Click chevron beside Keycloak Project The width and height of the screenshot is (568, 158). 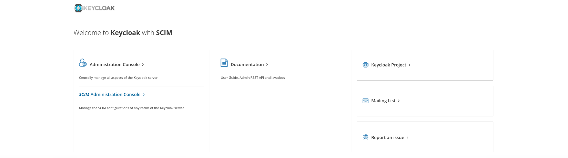(x=409, y=65)
